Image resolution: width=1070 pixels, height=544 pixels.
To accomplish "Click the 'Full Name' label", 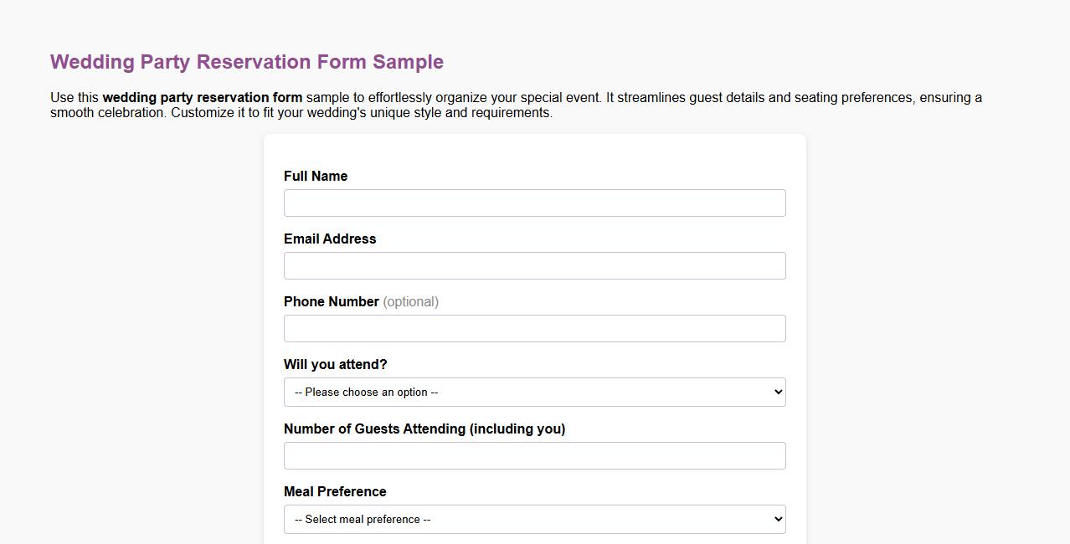I will coord(316,177).
